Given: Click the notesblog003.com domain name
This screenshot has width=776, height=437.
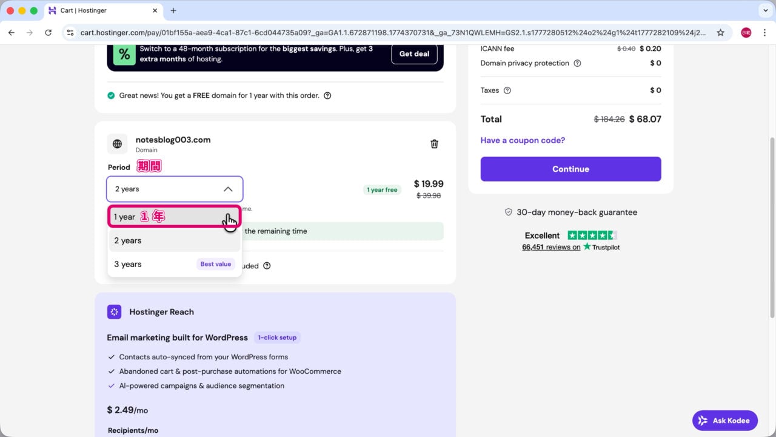Looking at the screenshot, I should point(173,140).
